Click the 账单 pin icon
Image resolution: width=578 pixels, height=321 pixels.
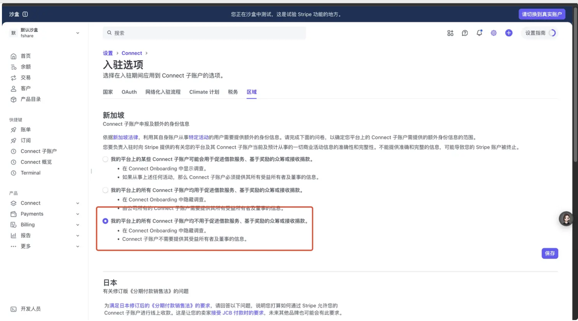click(13, 130)
